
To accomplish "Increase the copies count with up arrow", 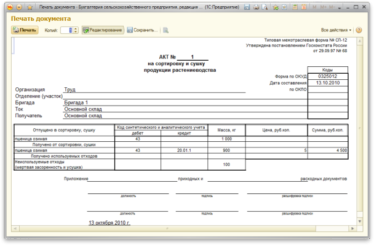I will [x=76, y=29].
